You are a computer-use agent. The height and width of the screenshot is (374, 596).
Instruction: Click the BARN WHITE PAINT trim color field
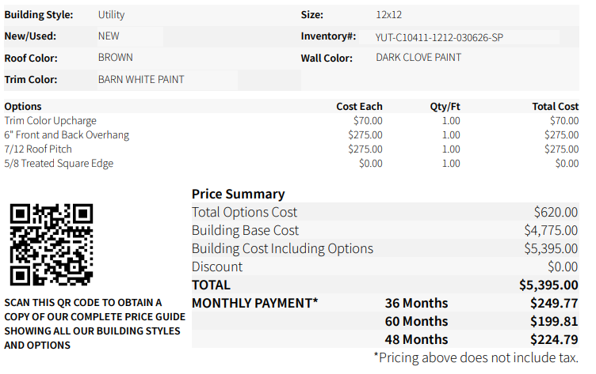(x=167, y=80)
